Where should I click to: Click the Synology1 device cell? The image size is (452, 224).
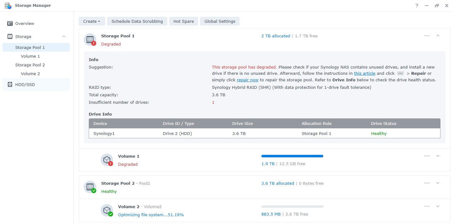coord(104,133)
